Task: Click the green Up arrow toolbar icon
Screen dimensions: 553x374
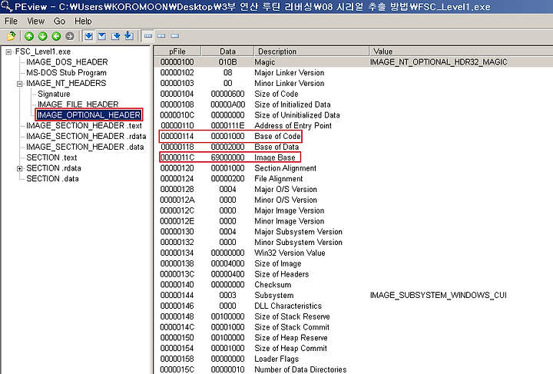Action: click(29, 36)
